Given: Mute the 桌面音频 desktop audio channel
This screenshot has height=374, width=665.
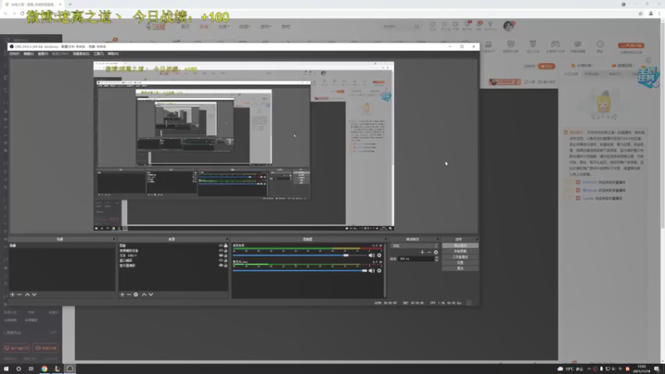Looking at the screenshot, I should pos(372,255).
